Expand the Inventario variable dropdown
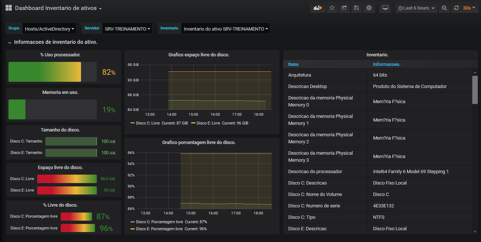The height and width of the screenshot is (242, 481). point(225,29)
